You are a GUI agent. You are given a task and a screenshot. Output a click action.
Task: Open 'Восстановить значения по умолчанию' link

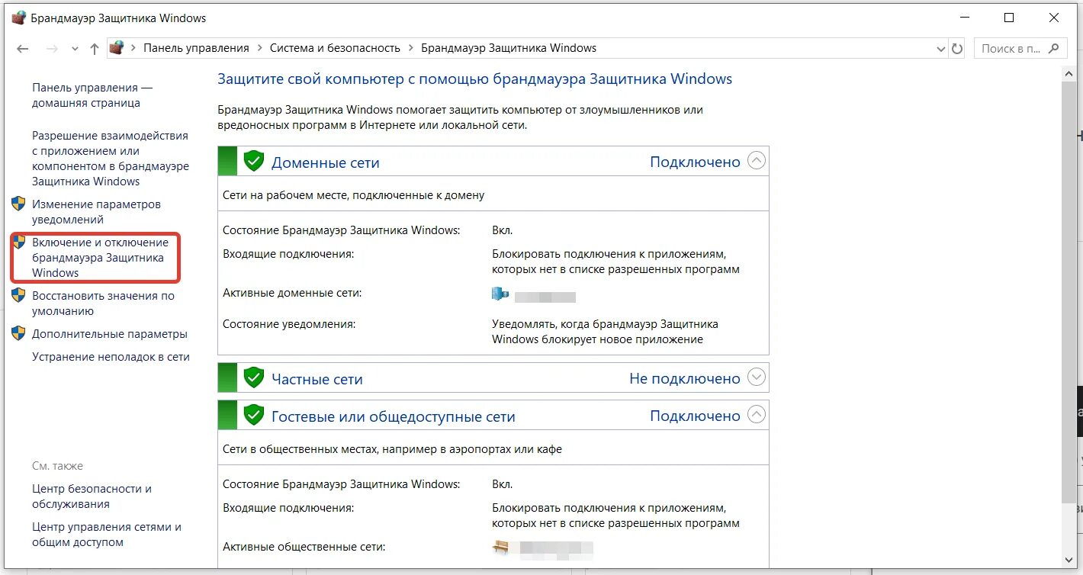coord(103,304)
